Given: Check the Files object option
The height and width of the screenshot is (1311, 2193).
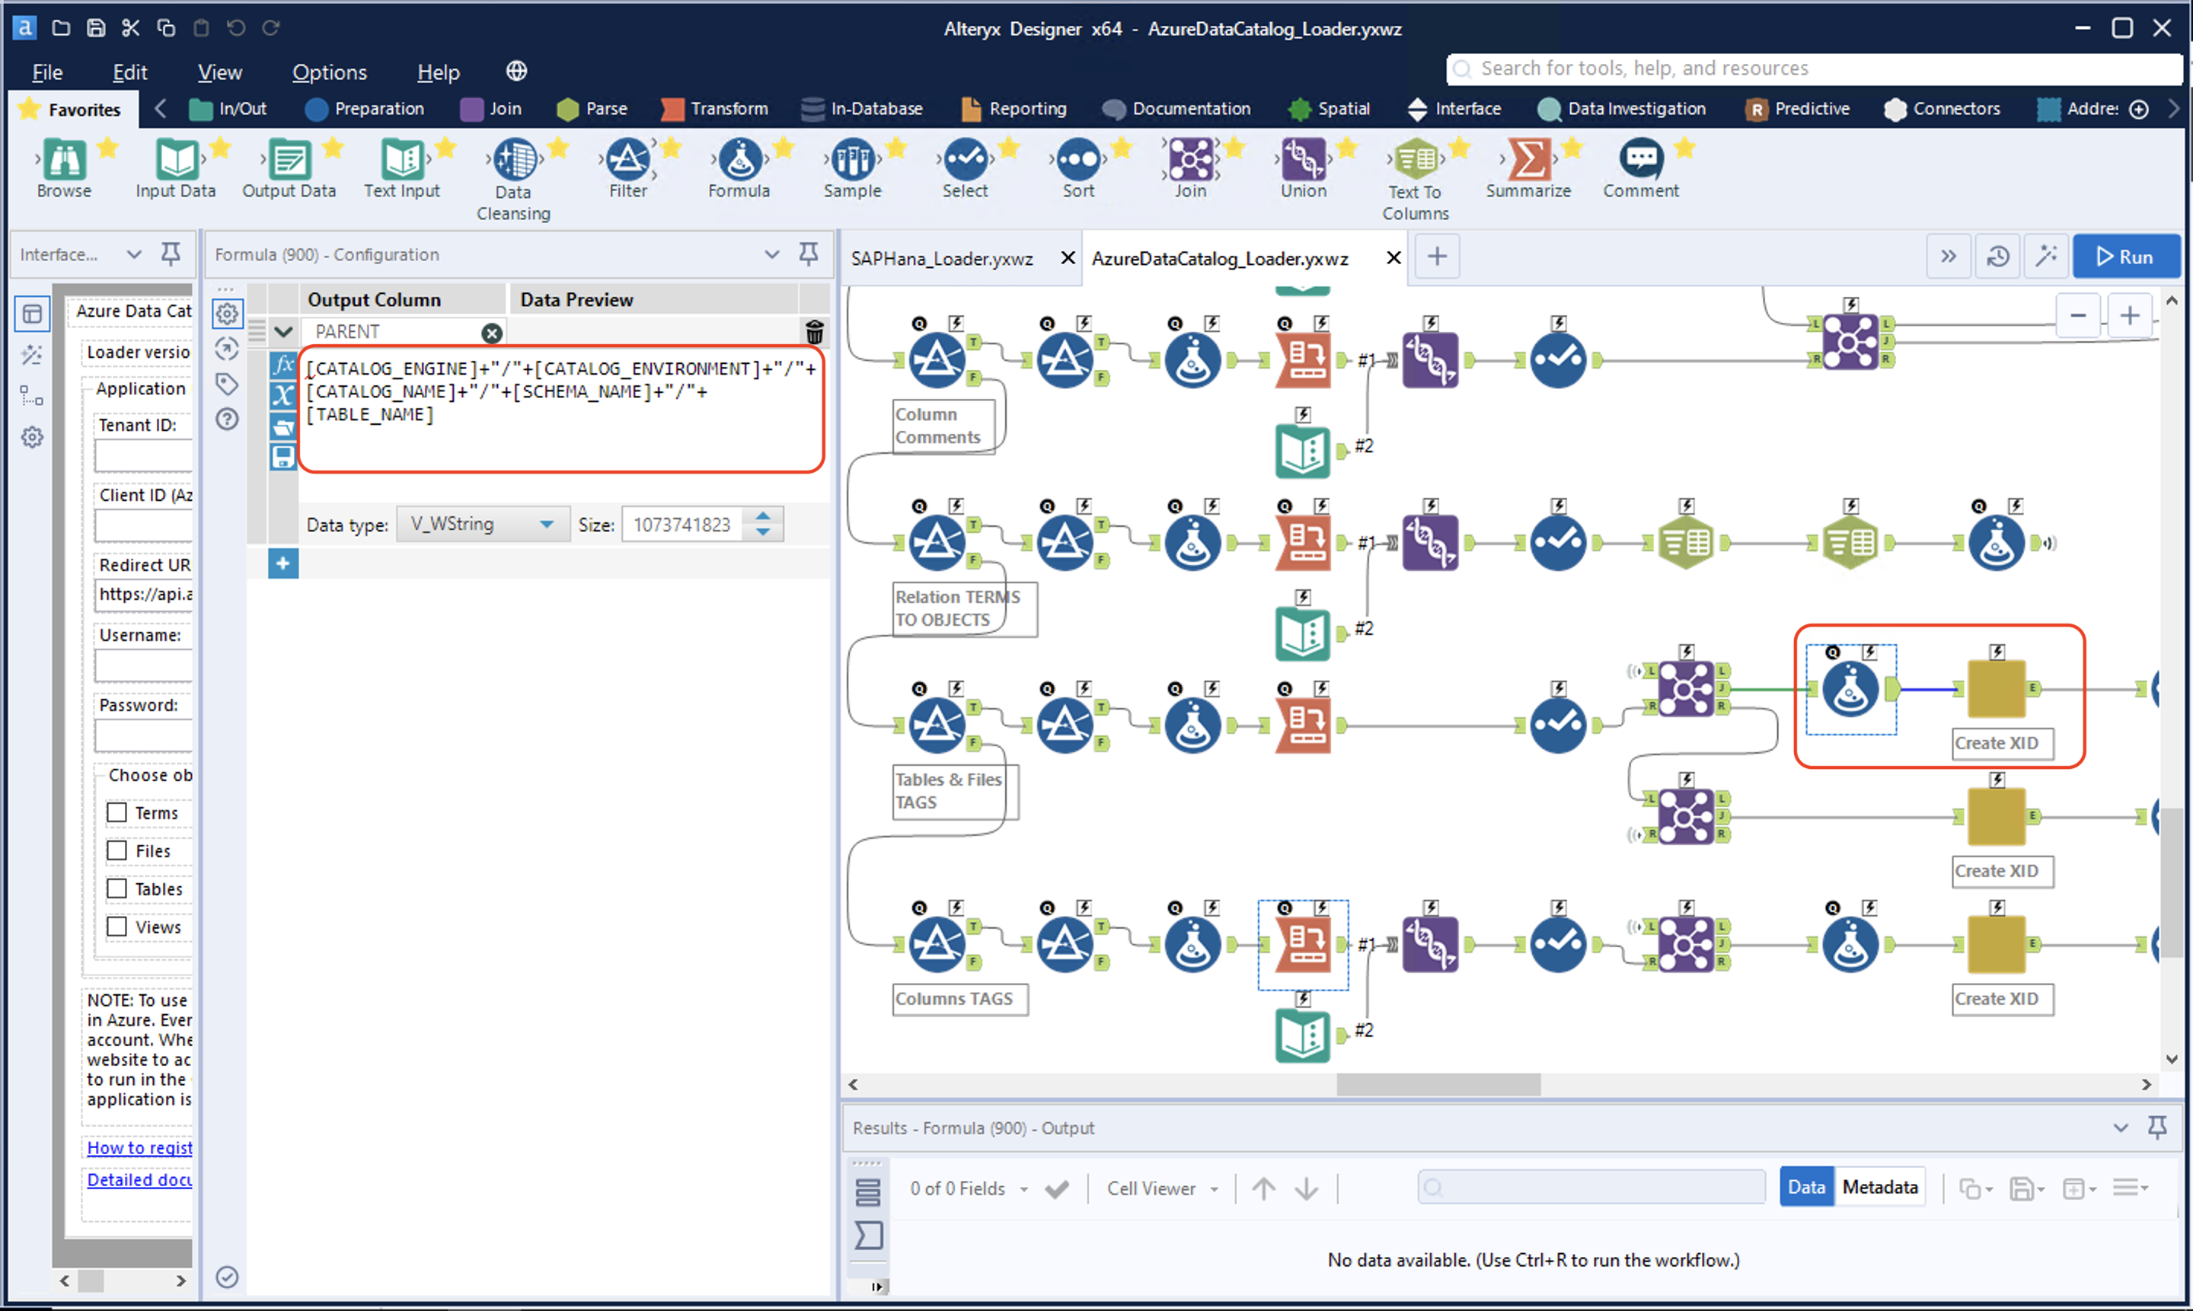Looking at the screenshot, I should [x=117, y=850].
